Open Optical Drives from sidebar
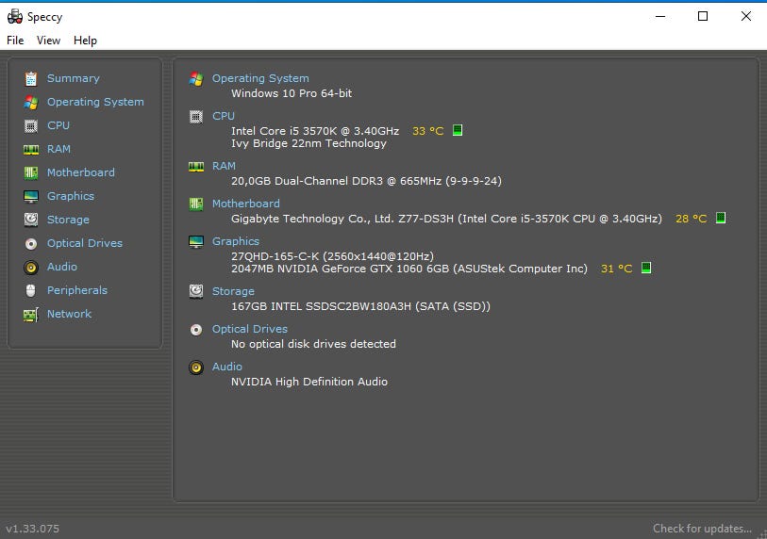The height and width of the screenshot is (539, 767). [85, 243]
